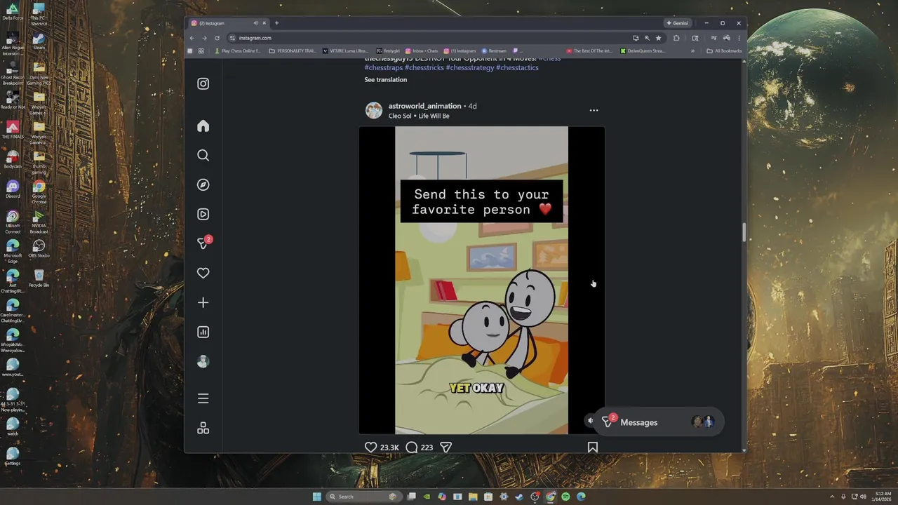Open Spotify from the taskbar

565,497
